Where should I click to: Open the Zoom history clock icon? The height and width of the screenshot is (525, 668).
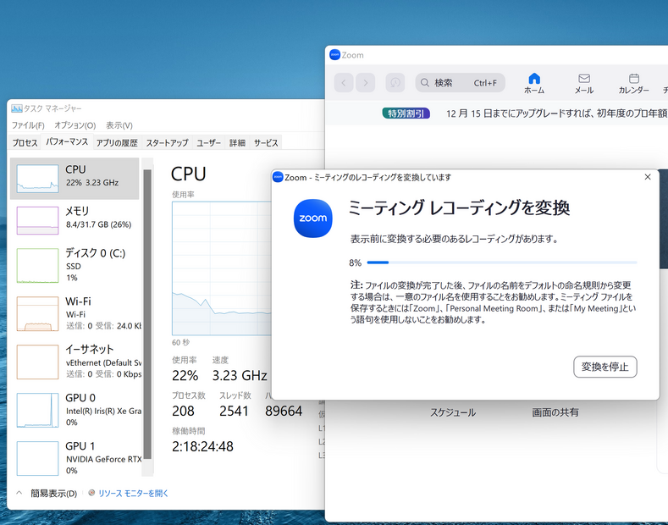(395, 83)
